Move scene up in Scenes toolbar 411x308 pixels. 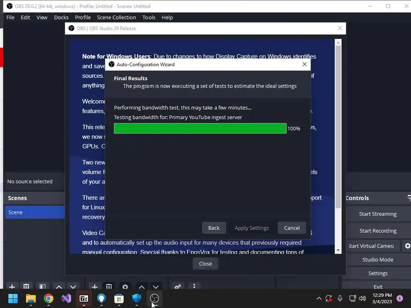[59, 286]
